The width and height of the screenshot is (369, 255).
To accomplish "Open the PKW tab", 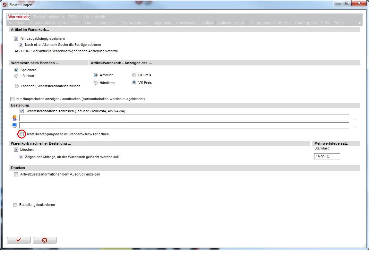I will point(325,23).
